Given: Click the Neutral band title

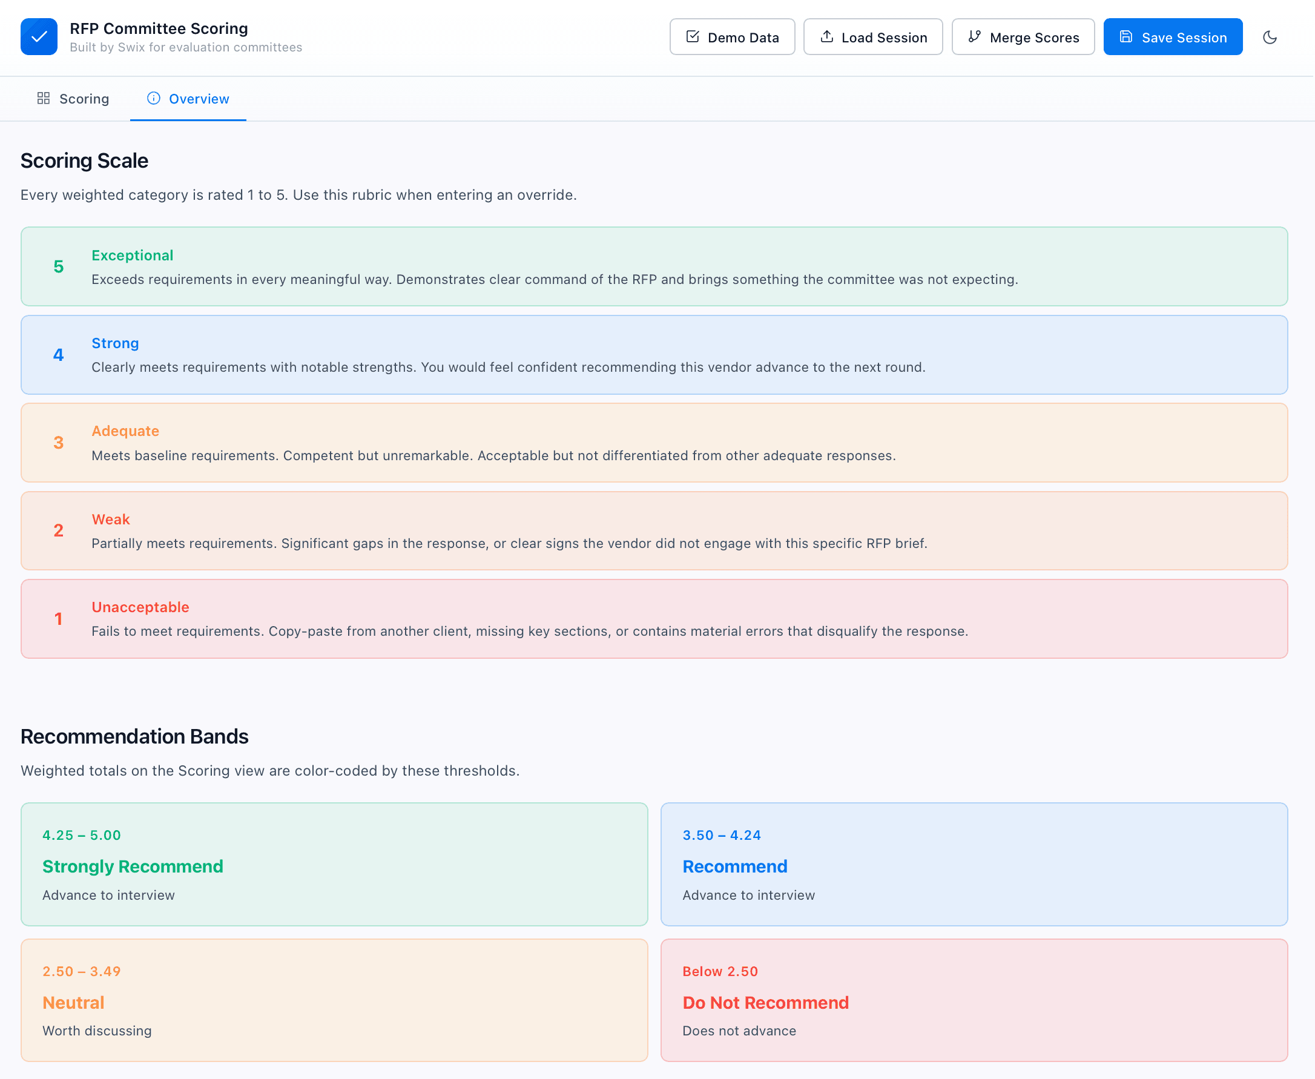Looking at the screenshot, I should 73,1003.
